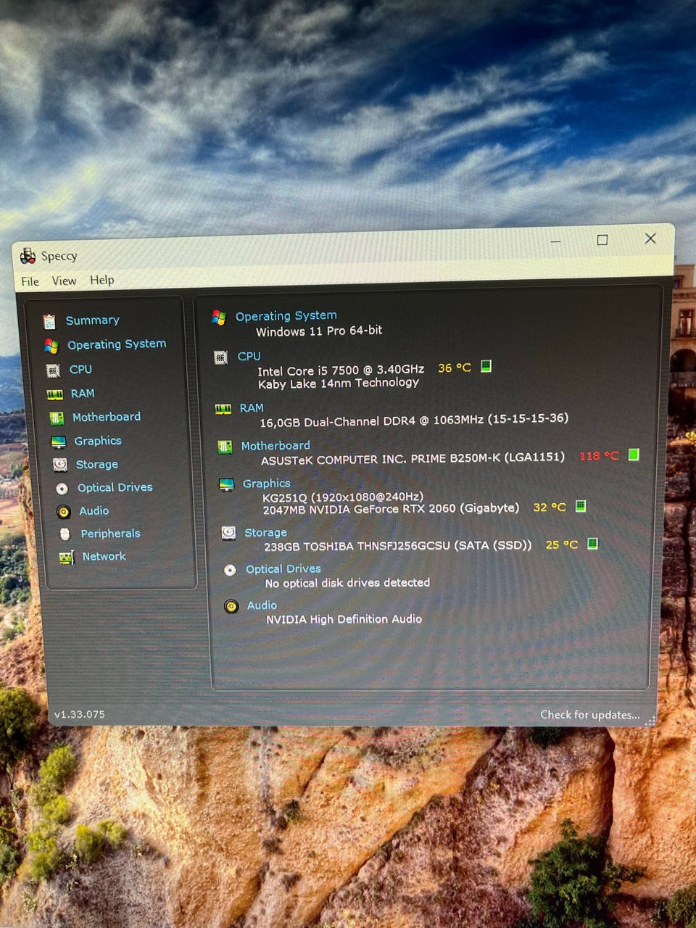Click the 32 °C graphics temperature value
Screen dimensions: 696x928
pos(550,507)
